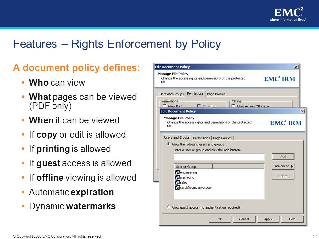The width and height of the screenshot is (319, 239).
Task: Confirm with the OK button
Action: coord(220,219)
